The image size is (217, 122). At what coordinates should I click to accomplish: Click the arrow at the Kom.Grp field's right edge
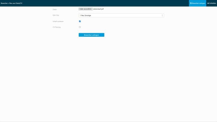162,15
